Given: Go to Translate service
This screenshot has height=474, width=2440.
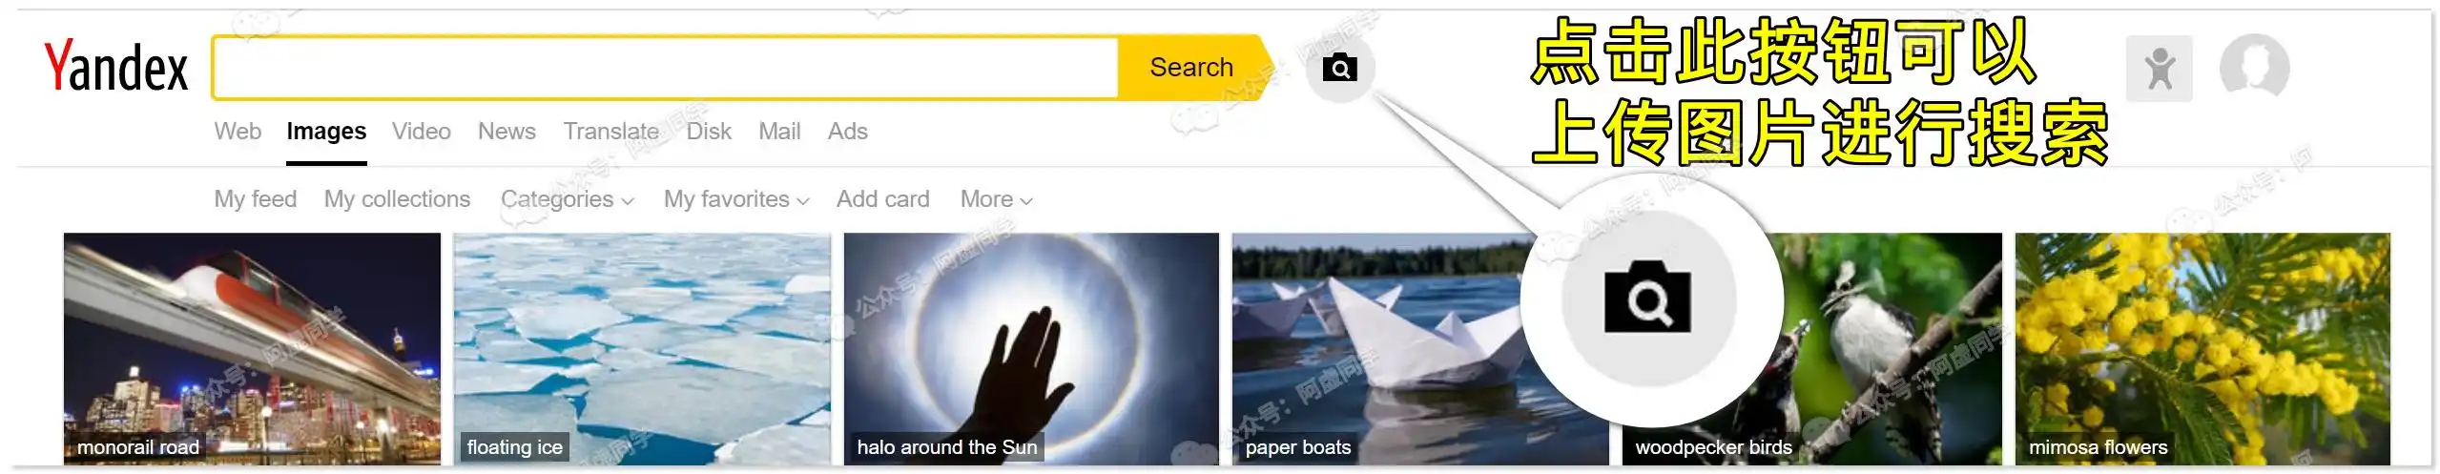Looking at the screenshot, I should point(610,132).
